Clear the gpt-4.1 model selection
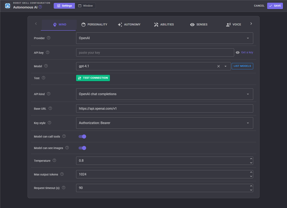 click(219, 66)
